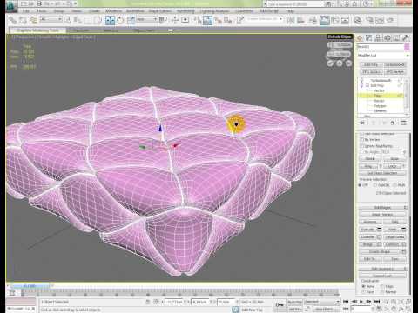Set Constraints to Edge
The image size is (418, 313).
tap(382, 286)
